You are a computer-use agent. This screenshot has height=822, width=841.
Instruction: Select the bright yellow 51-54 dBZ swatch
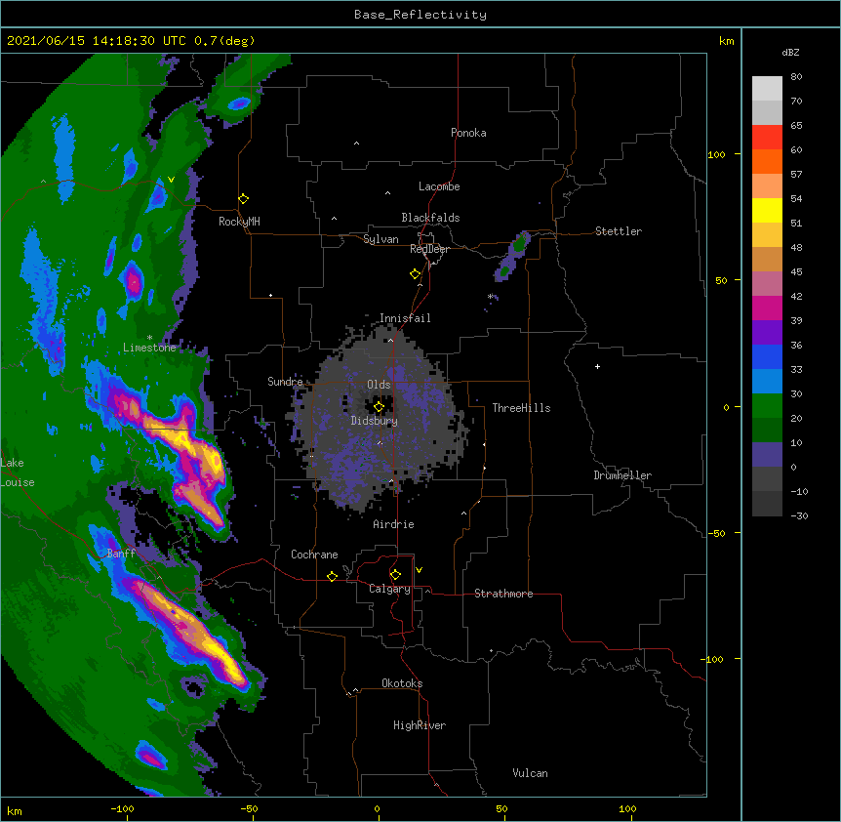(767, 210)
